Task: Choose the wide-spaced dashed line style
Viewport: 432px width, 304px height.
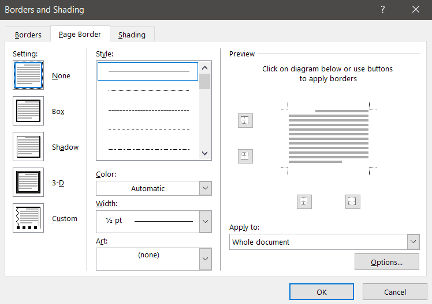Action: coord(148,130)
